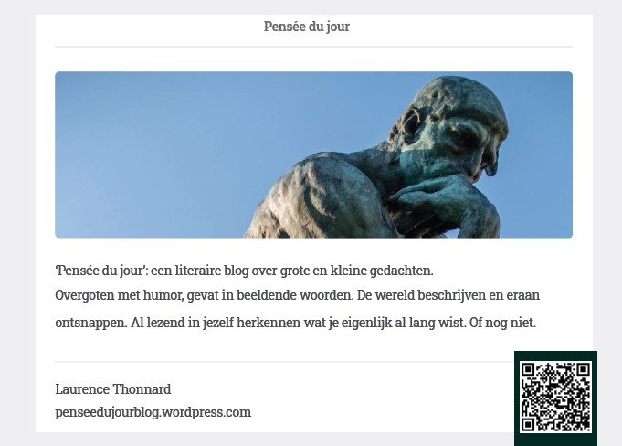Click the QR code's top-right finder square
The height and width of the screenshot is (446, 622).
(583, 369)
